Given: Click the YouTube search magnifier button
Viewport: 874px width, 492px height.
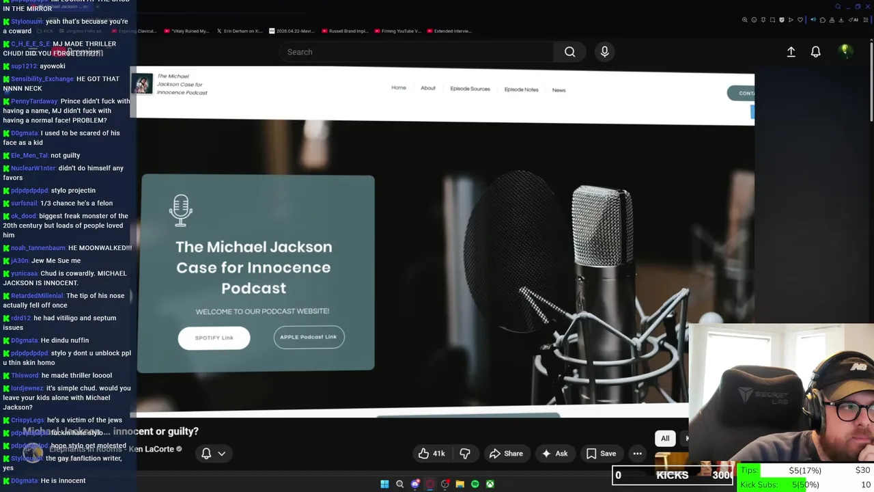Looking at the screenshot, I should pyautogui.click(x=569, y=52).
